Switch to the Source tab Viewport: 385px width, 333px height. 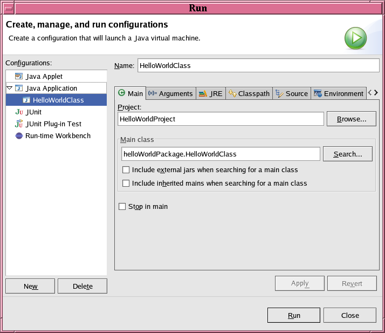[292, 93]
